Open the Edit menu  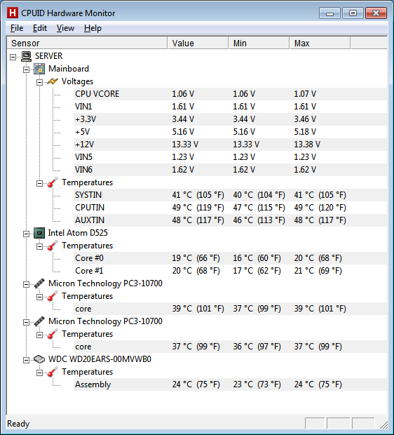pyautogui.click(x=40, y=28)
